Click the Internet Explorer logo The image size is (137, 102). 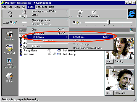pos(132,14)
